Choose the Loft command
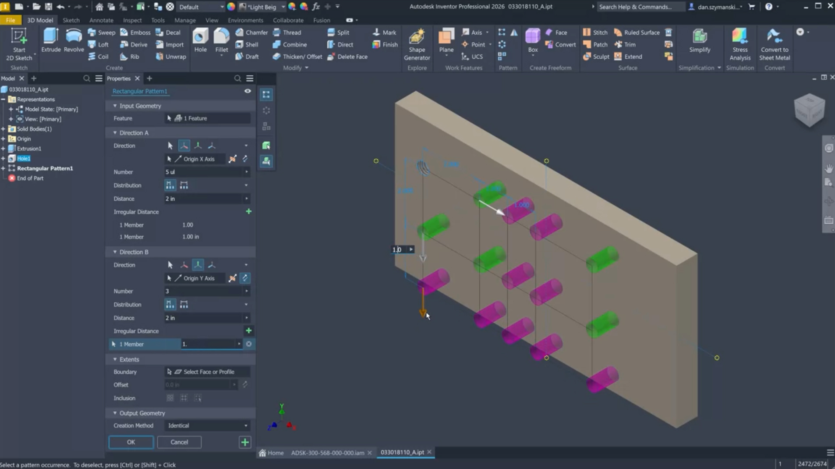The height and width of the screenshot is (469, 835). (99, 44)
